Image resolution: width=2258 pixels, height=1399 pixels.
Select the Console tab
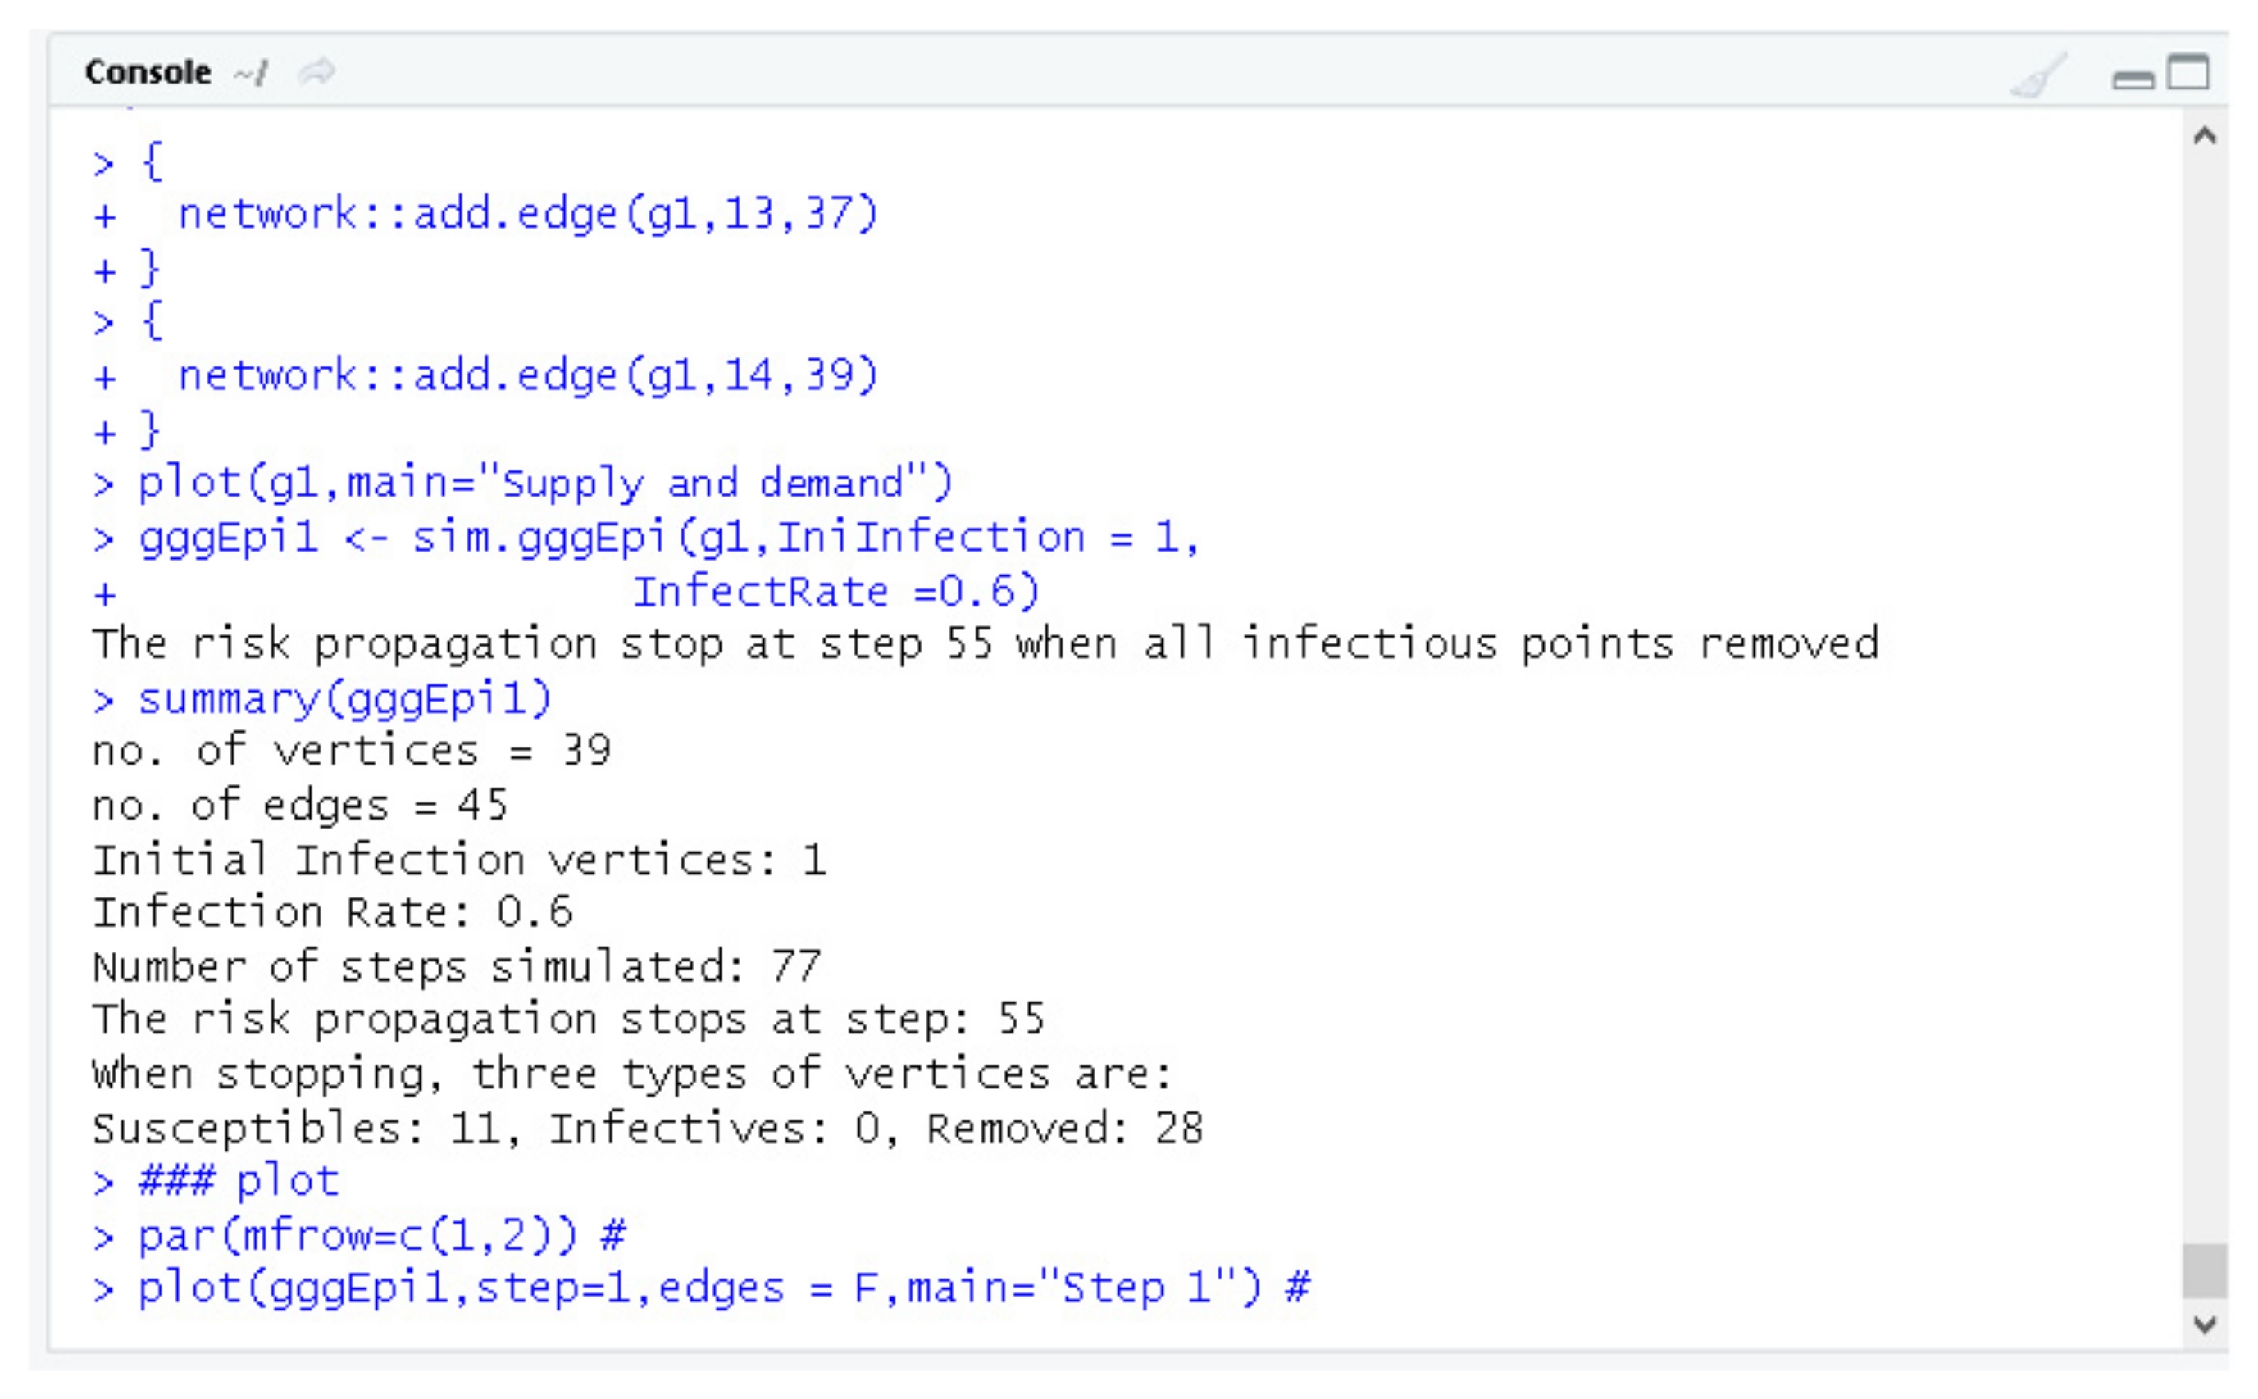coord(147,72)
